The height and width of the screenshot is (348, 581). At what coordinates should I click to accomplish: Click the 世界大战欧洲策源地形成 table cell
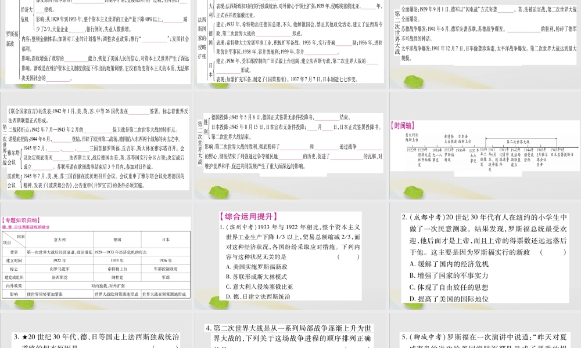[116, 295]
